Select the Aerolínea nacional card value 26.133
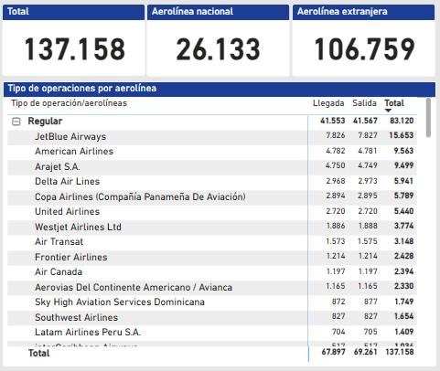440x371 pixels. (x=218, y=49)
